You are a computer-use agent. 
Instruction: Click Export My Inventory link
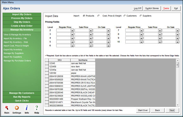point(13,50)
